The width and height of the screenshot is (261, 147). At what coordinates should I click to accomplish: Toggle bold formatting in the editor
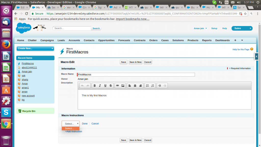click(x=95, y=85)
